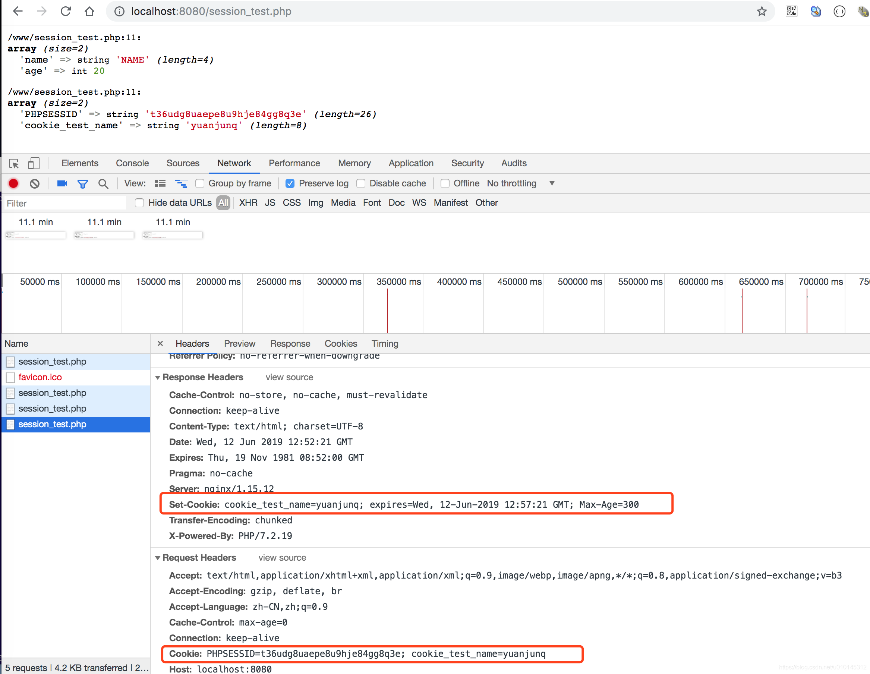This screenshot has width=870, height=674.
Task: Toggle the overview waterfall view icon
Action: 181,184
